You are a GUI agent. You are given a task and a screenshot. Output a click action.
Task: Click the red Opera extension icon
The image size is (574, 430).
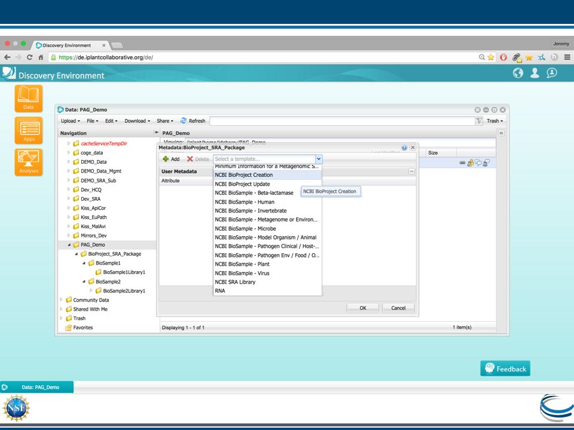[503, 57]
